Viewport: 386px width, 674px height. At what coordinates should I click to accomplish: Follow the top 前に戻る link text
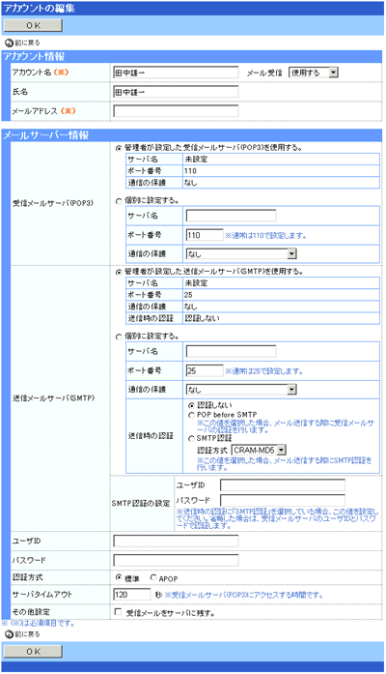27,43
